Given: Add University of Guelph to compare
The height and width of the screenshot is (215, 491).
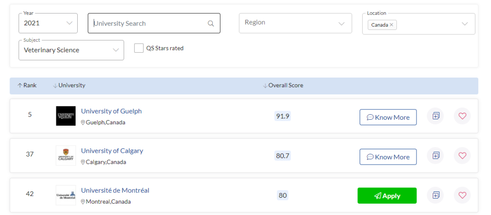Looking at the screenshot, I should 435,116.
